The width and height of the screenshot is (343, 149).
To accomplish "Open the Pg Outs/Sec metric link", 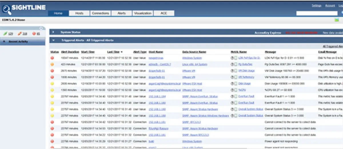I will tap(245, 64).
